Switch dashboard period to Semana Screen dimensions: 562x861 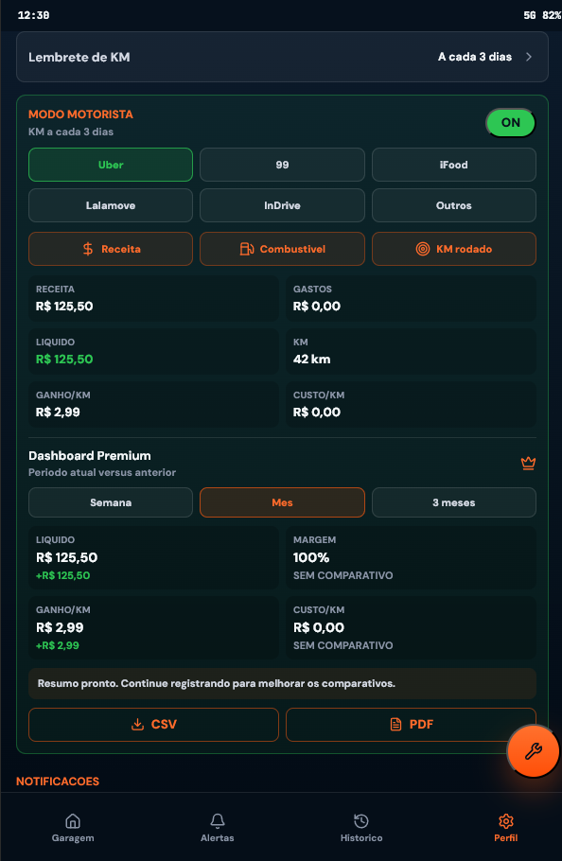pos(111,502)
